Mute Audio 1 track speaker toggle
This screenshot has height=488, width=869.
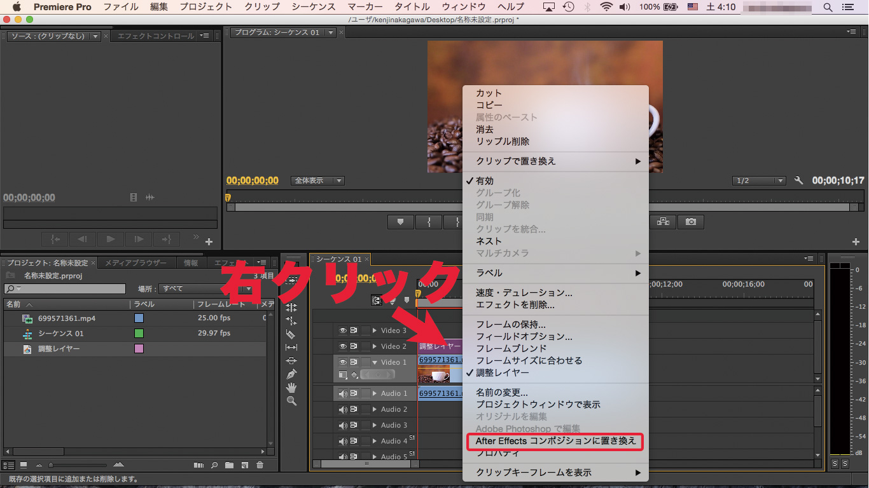(343, 393)
